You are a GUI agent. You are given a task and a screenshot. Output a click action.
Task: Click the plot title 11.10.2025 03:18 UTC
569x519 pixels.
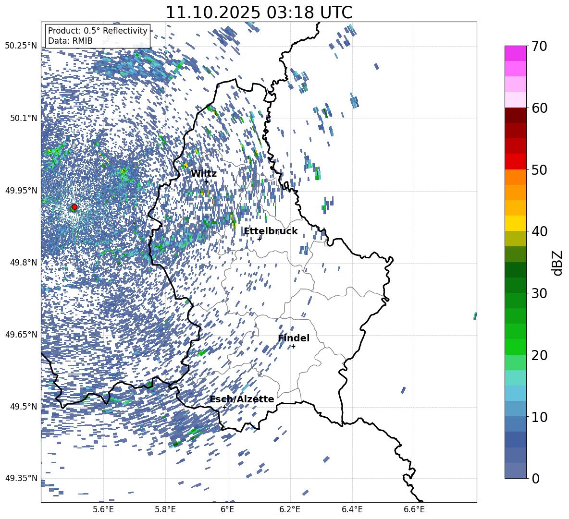(x=259, y=12)
